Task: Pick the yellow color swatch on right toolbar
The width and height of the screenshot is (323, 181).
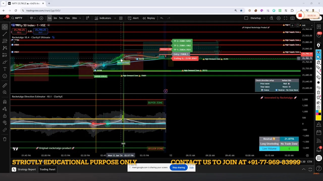Action: coord(318,118)
